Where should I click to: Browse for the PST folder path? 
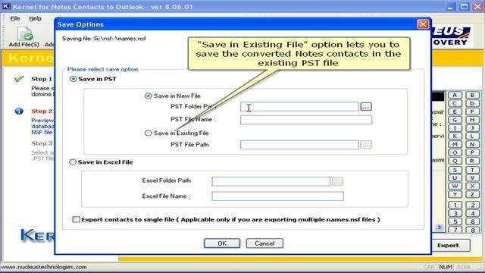pos(365,107)
